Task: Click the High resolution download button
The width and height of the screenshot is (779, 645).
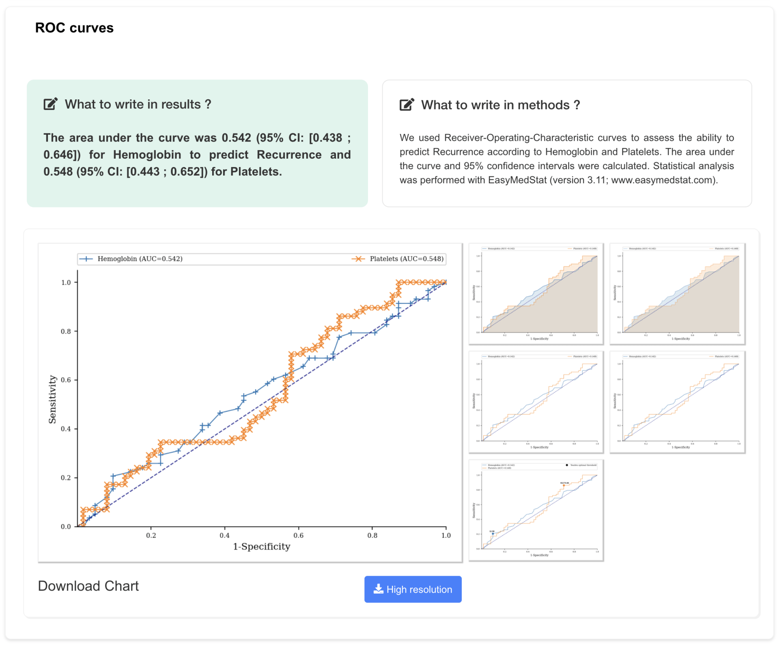Action: [413, 589]
